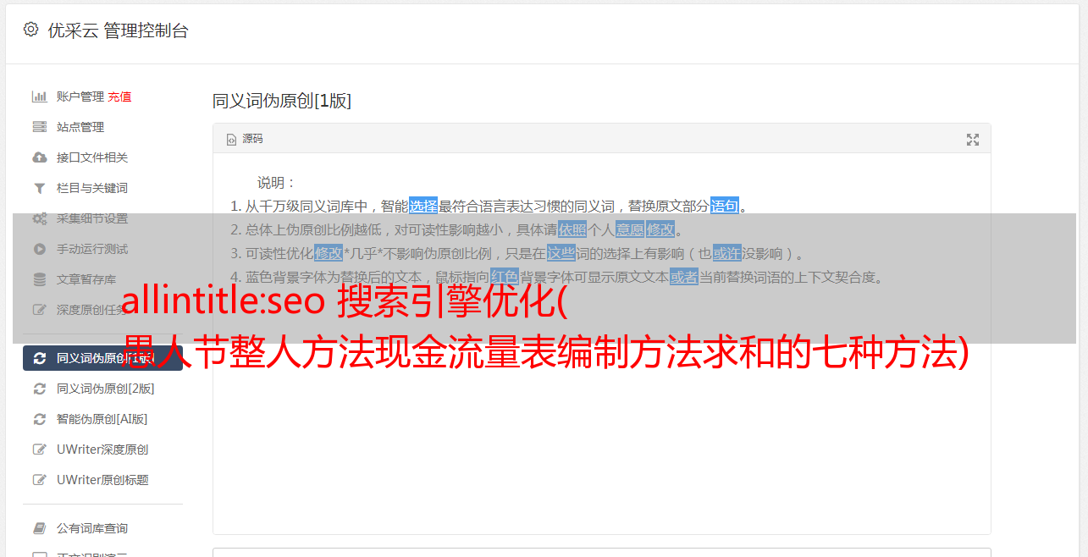
Task: Click the book icon for 公有词库查询
Action: pyautogui.click(x=39, y=528)
